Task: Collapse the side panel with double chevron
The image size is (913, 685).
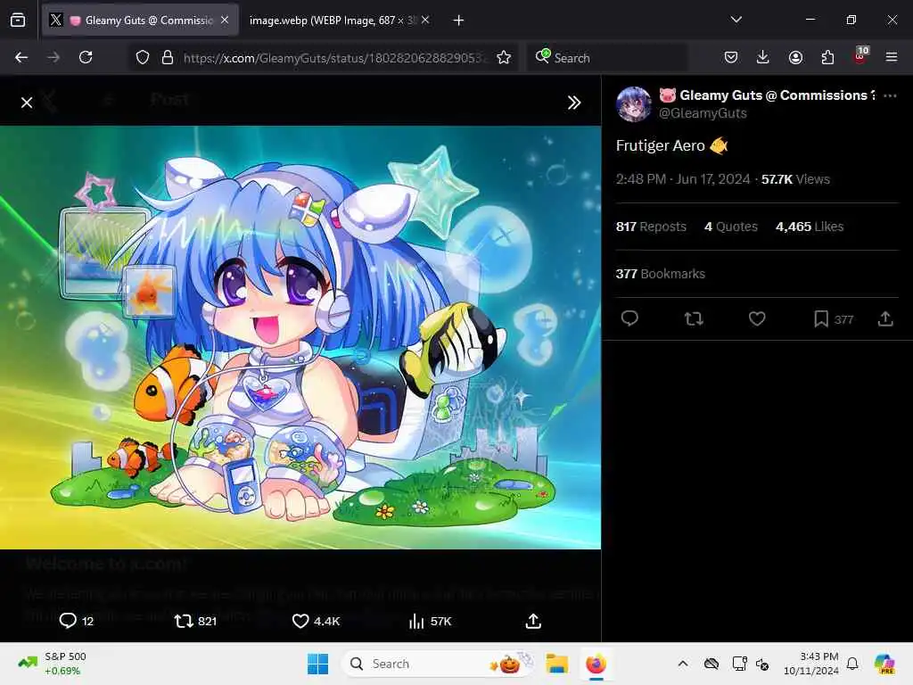Action: 574,103
